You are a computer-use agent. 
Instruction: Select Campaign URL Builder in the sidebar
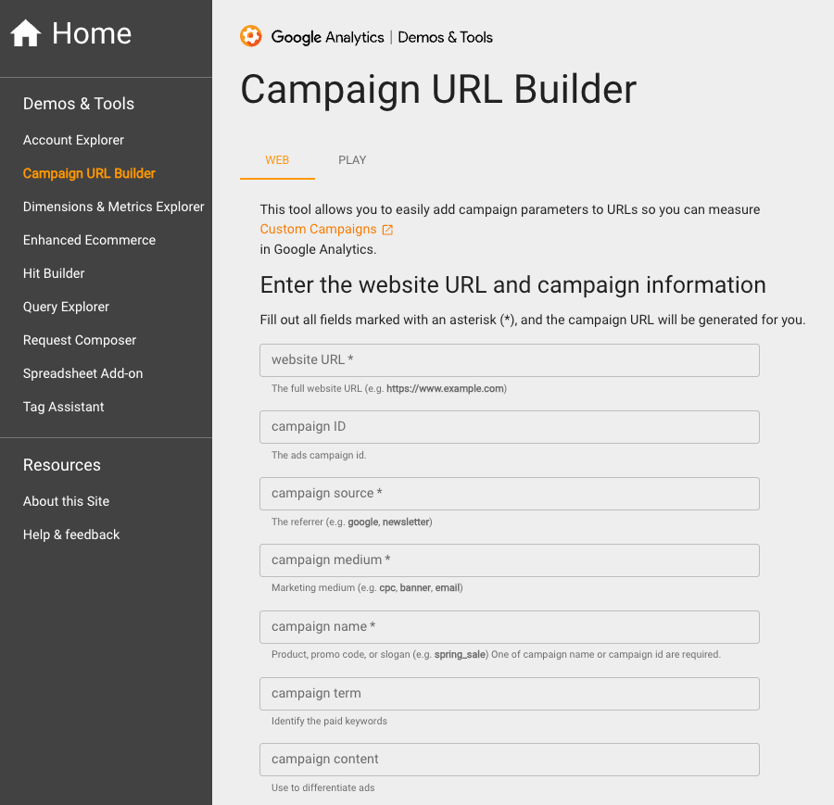pyautogui.click(x=89, y=173)
